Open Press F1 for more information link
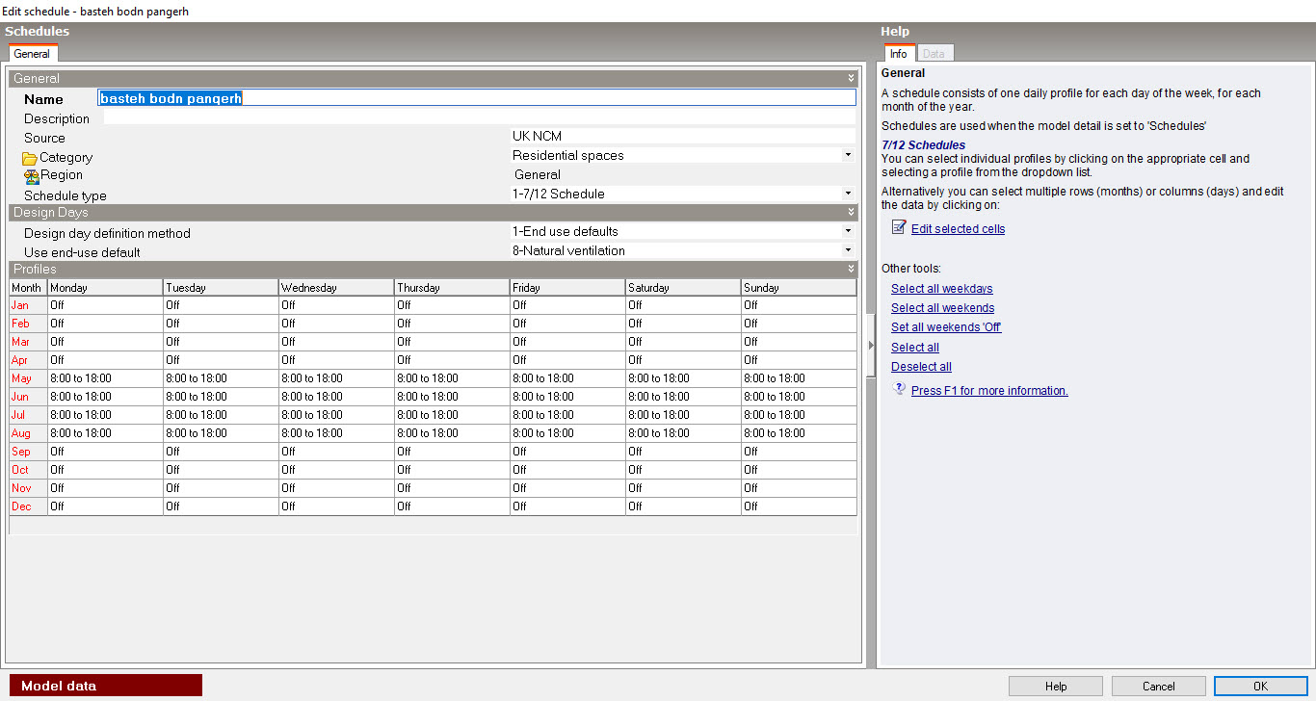 989,391
